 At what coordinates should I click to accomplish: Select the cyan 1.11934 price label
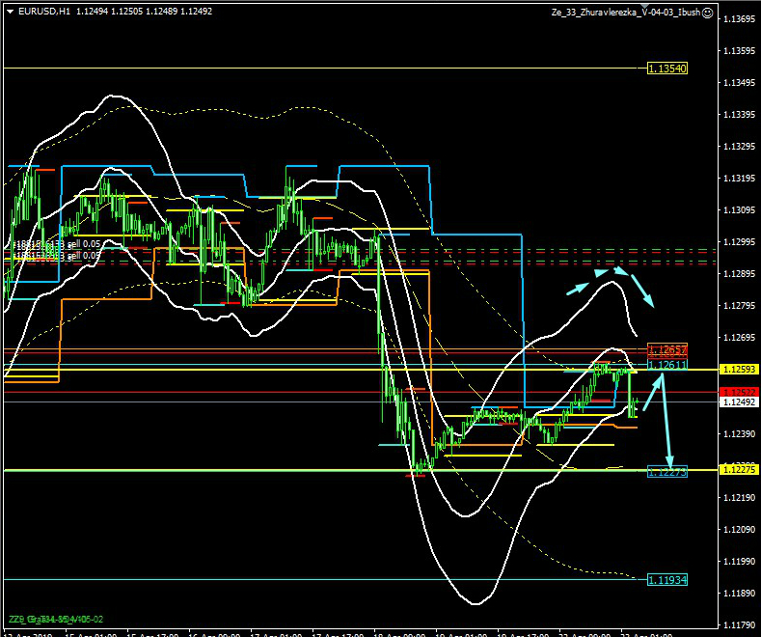[x=666, y=580]
